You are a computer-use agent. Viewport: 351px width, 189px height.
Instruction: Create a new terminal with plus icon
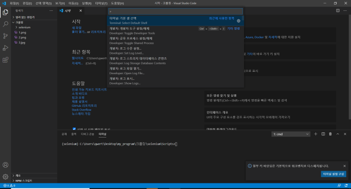tap(316, 134)
